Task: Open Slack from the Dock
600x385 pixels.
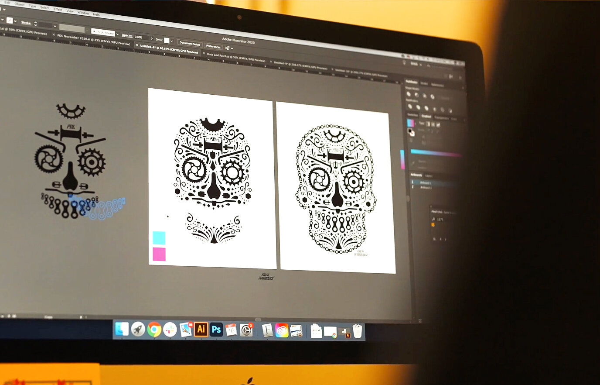Action: click(170, 330)
